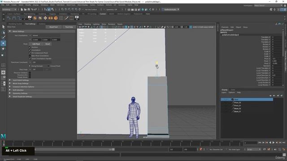Click the New Scene icon
This screenshot has height=161, width=287.
click(22, 9)
